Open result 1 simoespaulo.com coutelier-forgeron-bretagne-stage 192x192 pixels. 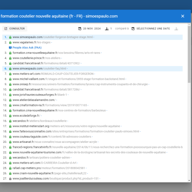[53, 37]
